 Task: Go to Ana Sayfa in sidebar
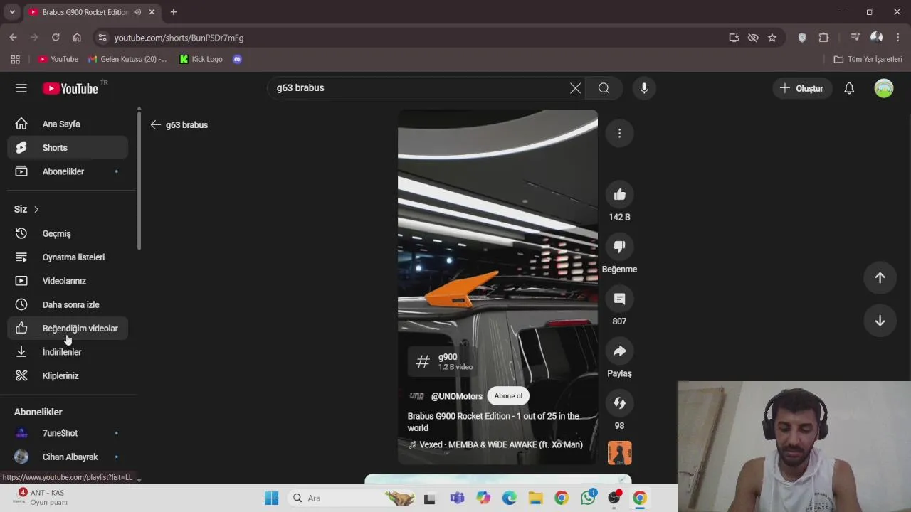pyautogui.click(x=68, y=124)
